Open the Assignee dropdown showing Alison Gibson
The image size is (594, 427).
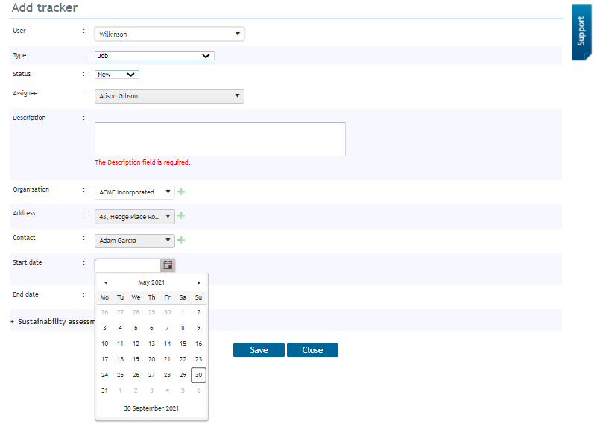coord(169,96)
